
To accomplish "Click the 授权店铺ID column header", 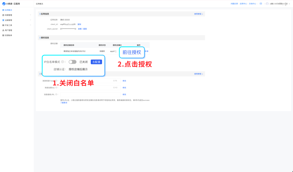I will coord(117,45).
